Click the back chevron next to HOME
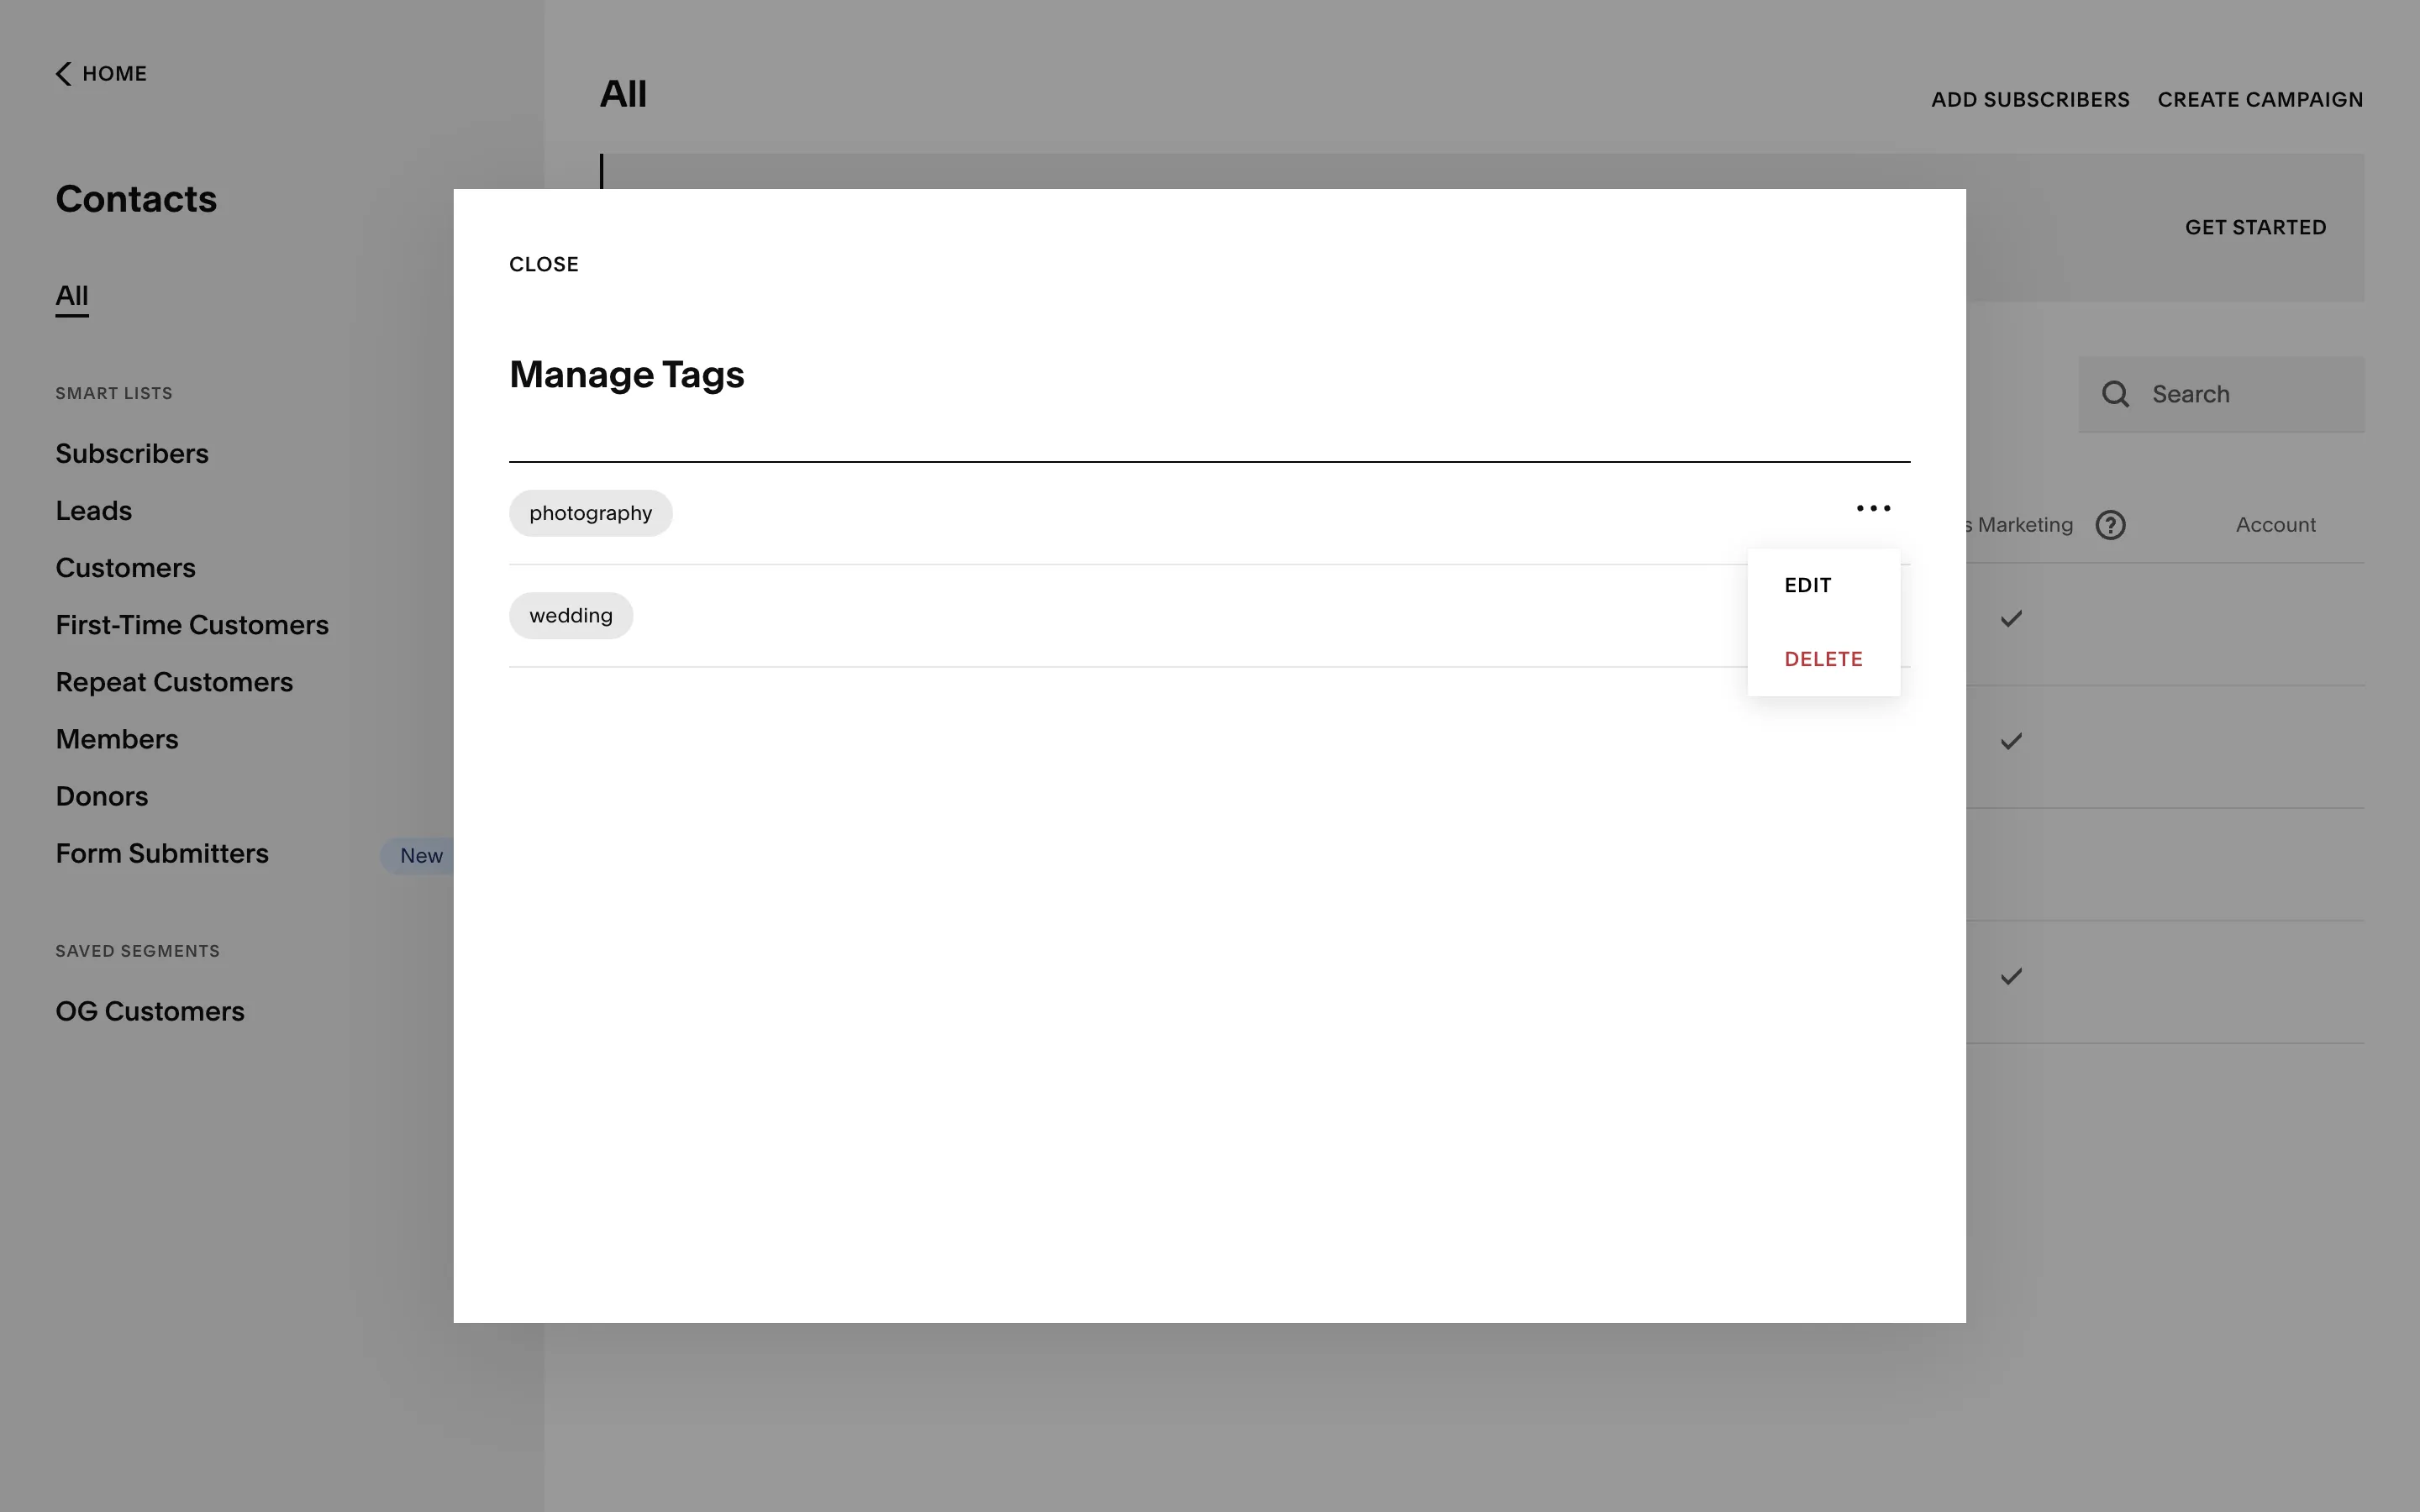Image resolution: width=2420 pixels, height=1512 pixels. 63,74
